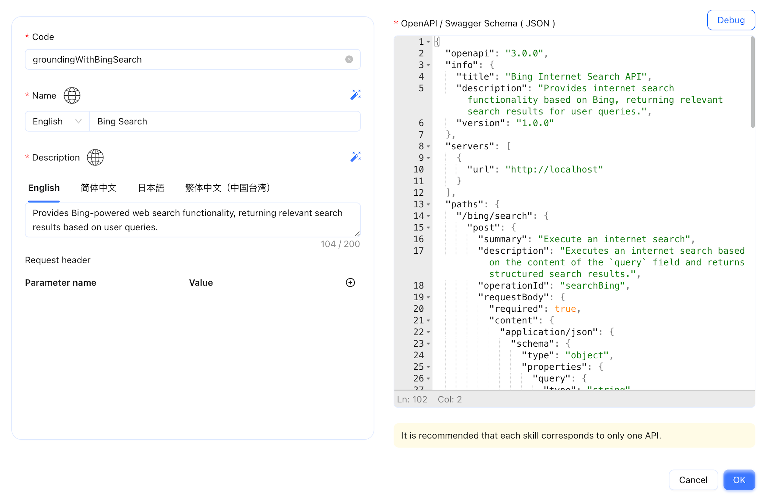Switch to the 日本語 description tab
Screen dimensions: 768x496
tap(151, 188)
